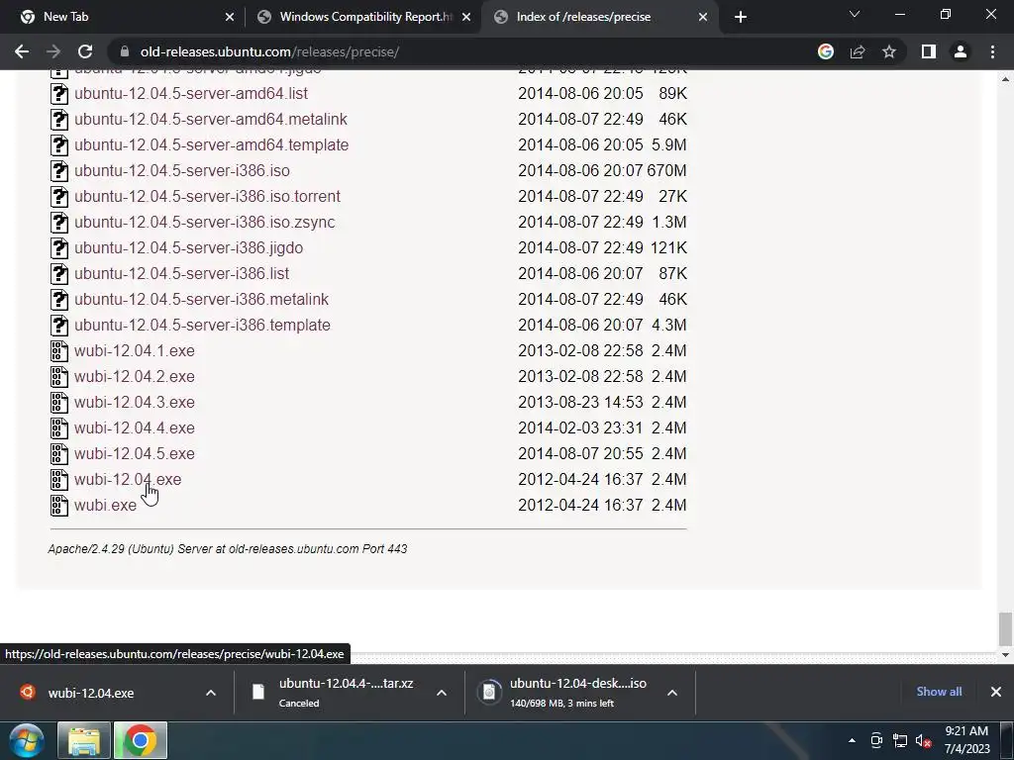Close the Index of /releases/precise tab
Screen dimensions: 1014x760
click(703, 17)
